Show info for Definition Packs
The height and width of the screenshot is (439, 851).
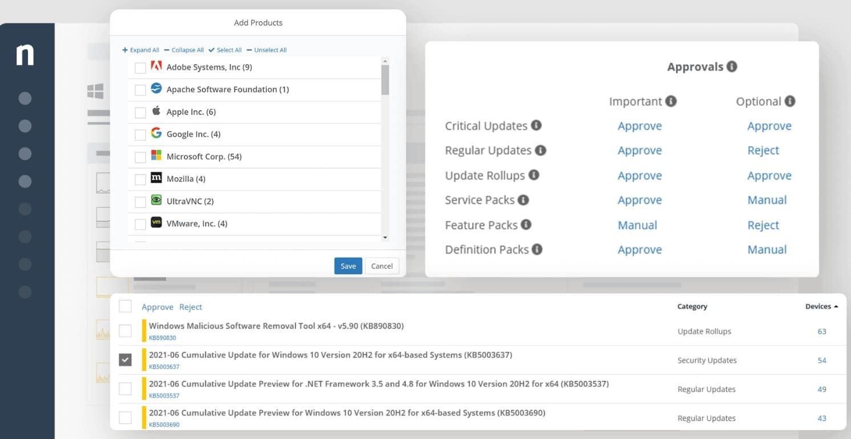[537, 249]
